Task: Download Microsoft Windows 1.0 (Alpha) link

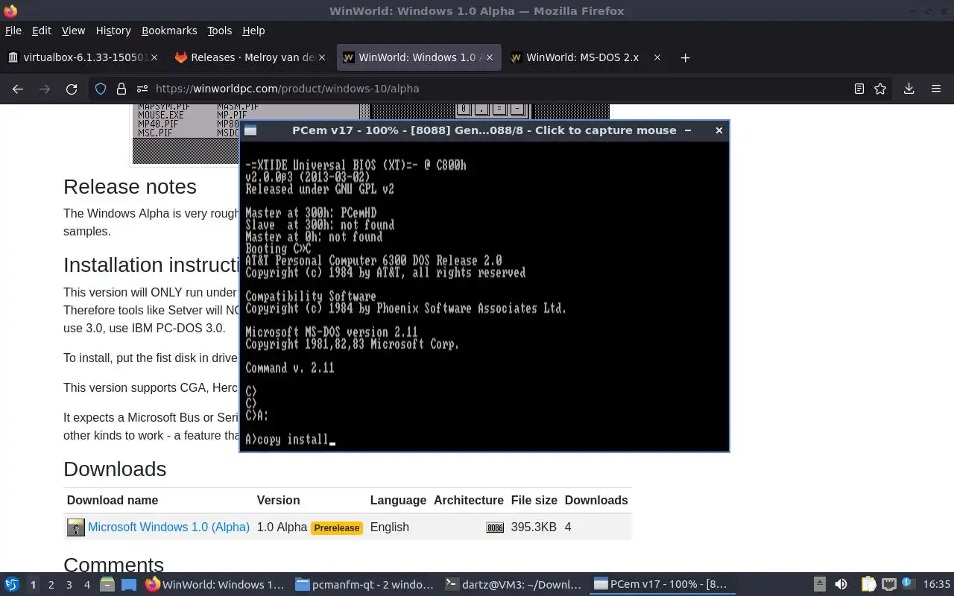Action: [x=168, y=527]
